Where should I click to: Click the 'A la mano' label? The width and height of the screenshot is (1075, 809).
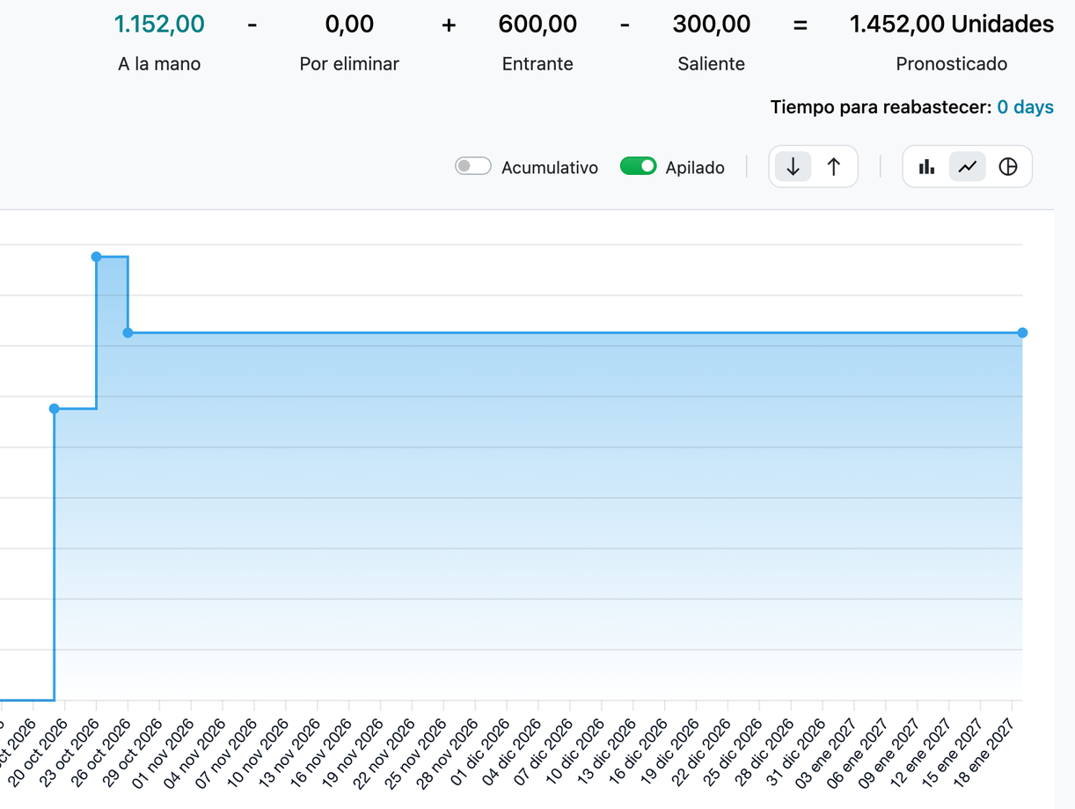point(159,64)
